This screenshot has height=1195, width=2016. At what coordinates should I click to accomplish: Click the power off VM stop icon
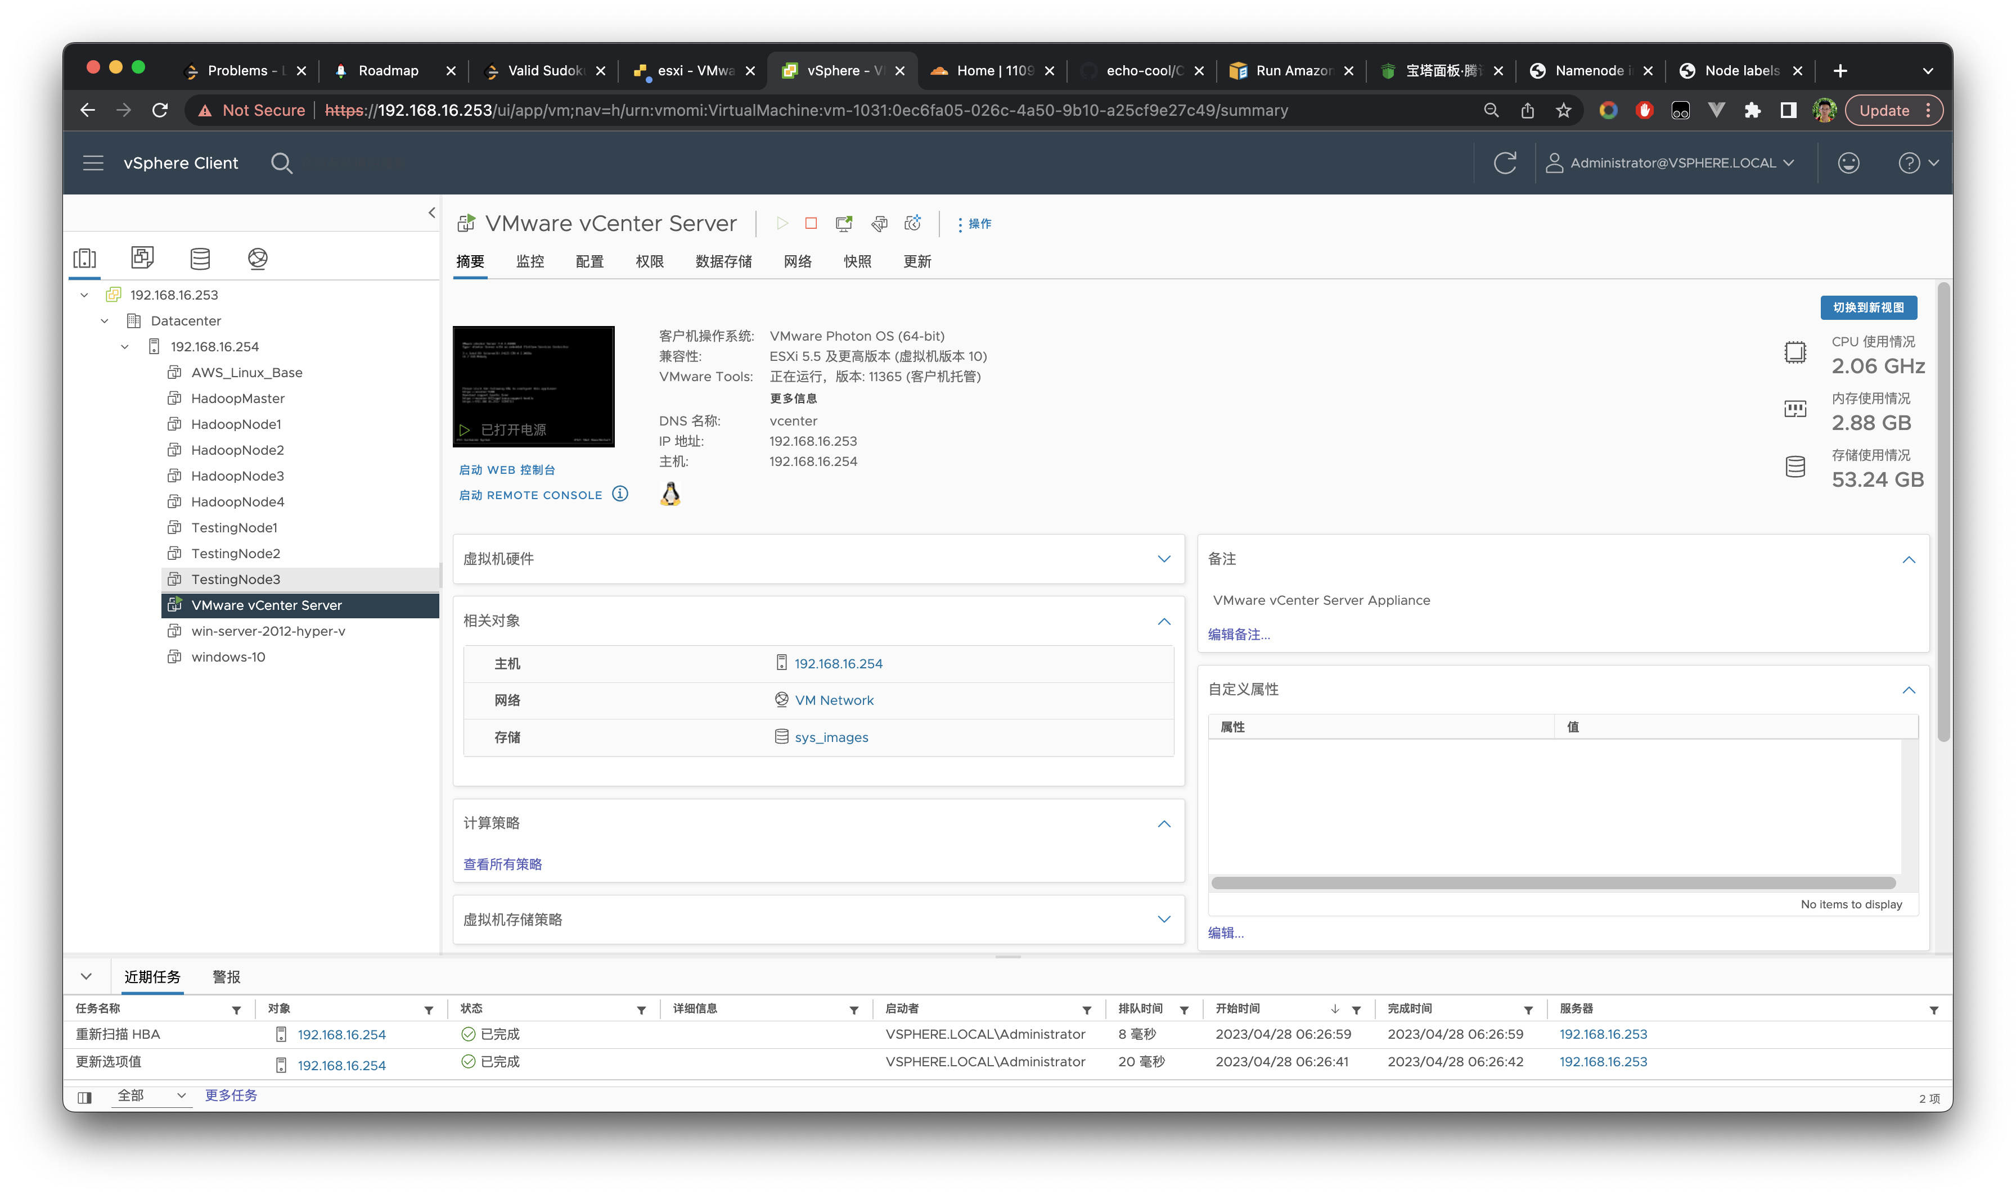(x=811, y=223)
